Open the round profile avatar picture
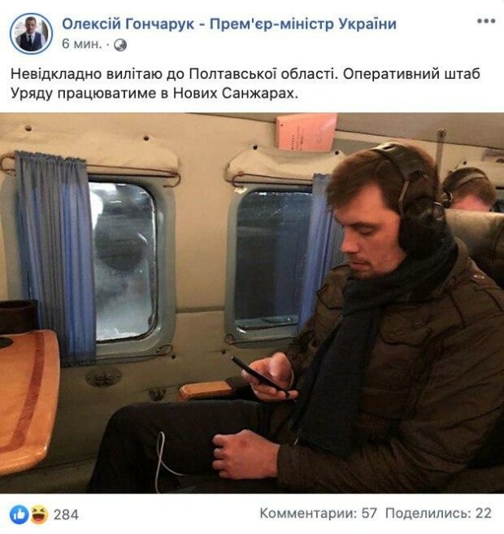This screenshot has width=504, height=534. [31, 33]
